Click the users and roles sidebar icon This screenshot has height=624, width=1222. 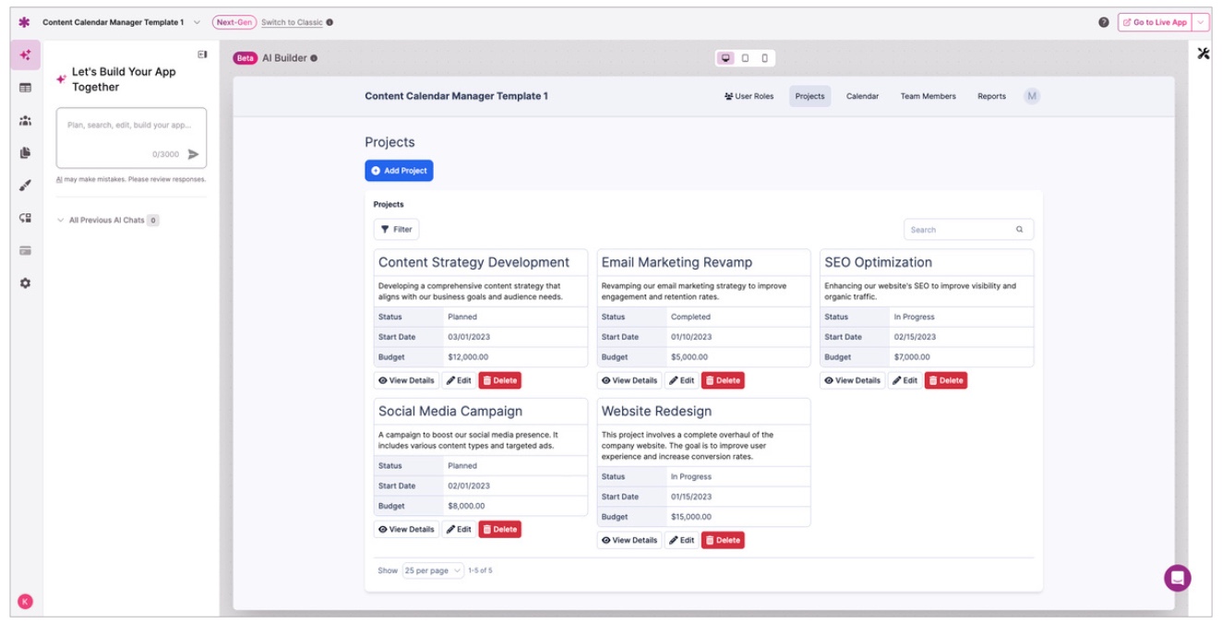pos(25,120)
